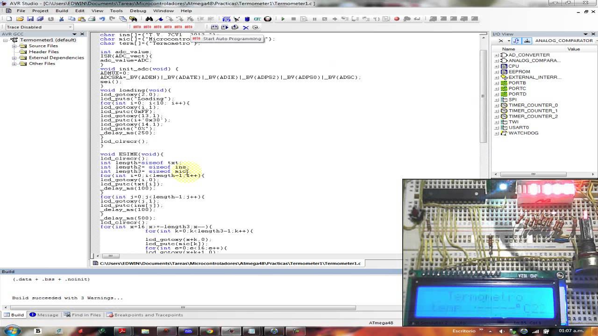Switch to the Breakpoints and Tracepoints tab
The width and height of the screenshot is (598, 336).
(145, 315)
